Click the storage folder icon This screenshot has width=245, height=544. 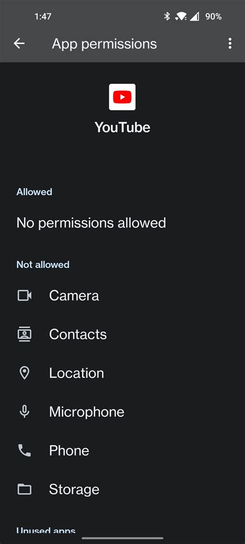coord(24,490)
